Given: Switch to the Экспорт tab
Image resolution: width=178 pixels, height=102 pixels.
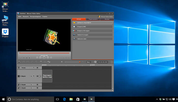Looking at the screenshot, I should click(107, 19).
